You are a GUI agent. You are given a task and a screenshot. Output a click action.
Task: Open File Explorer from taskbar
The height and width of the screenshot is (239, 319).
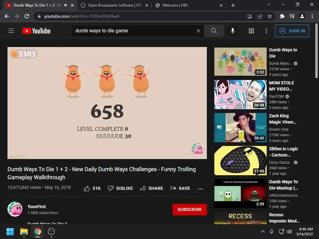[x=24, y=232]
